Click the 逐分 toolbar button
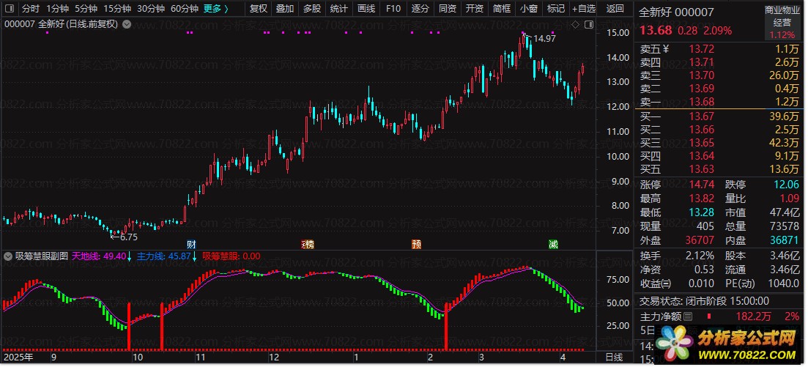808x367 pixels. coord(420,8)
